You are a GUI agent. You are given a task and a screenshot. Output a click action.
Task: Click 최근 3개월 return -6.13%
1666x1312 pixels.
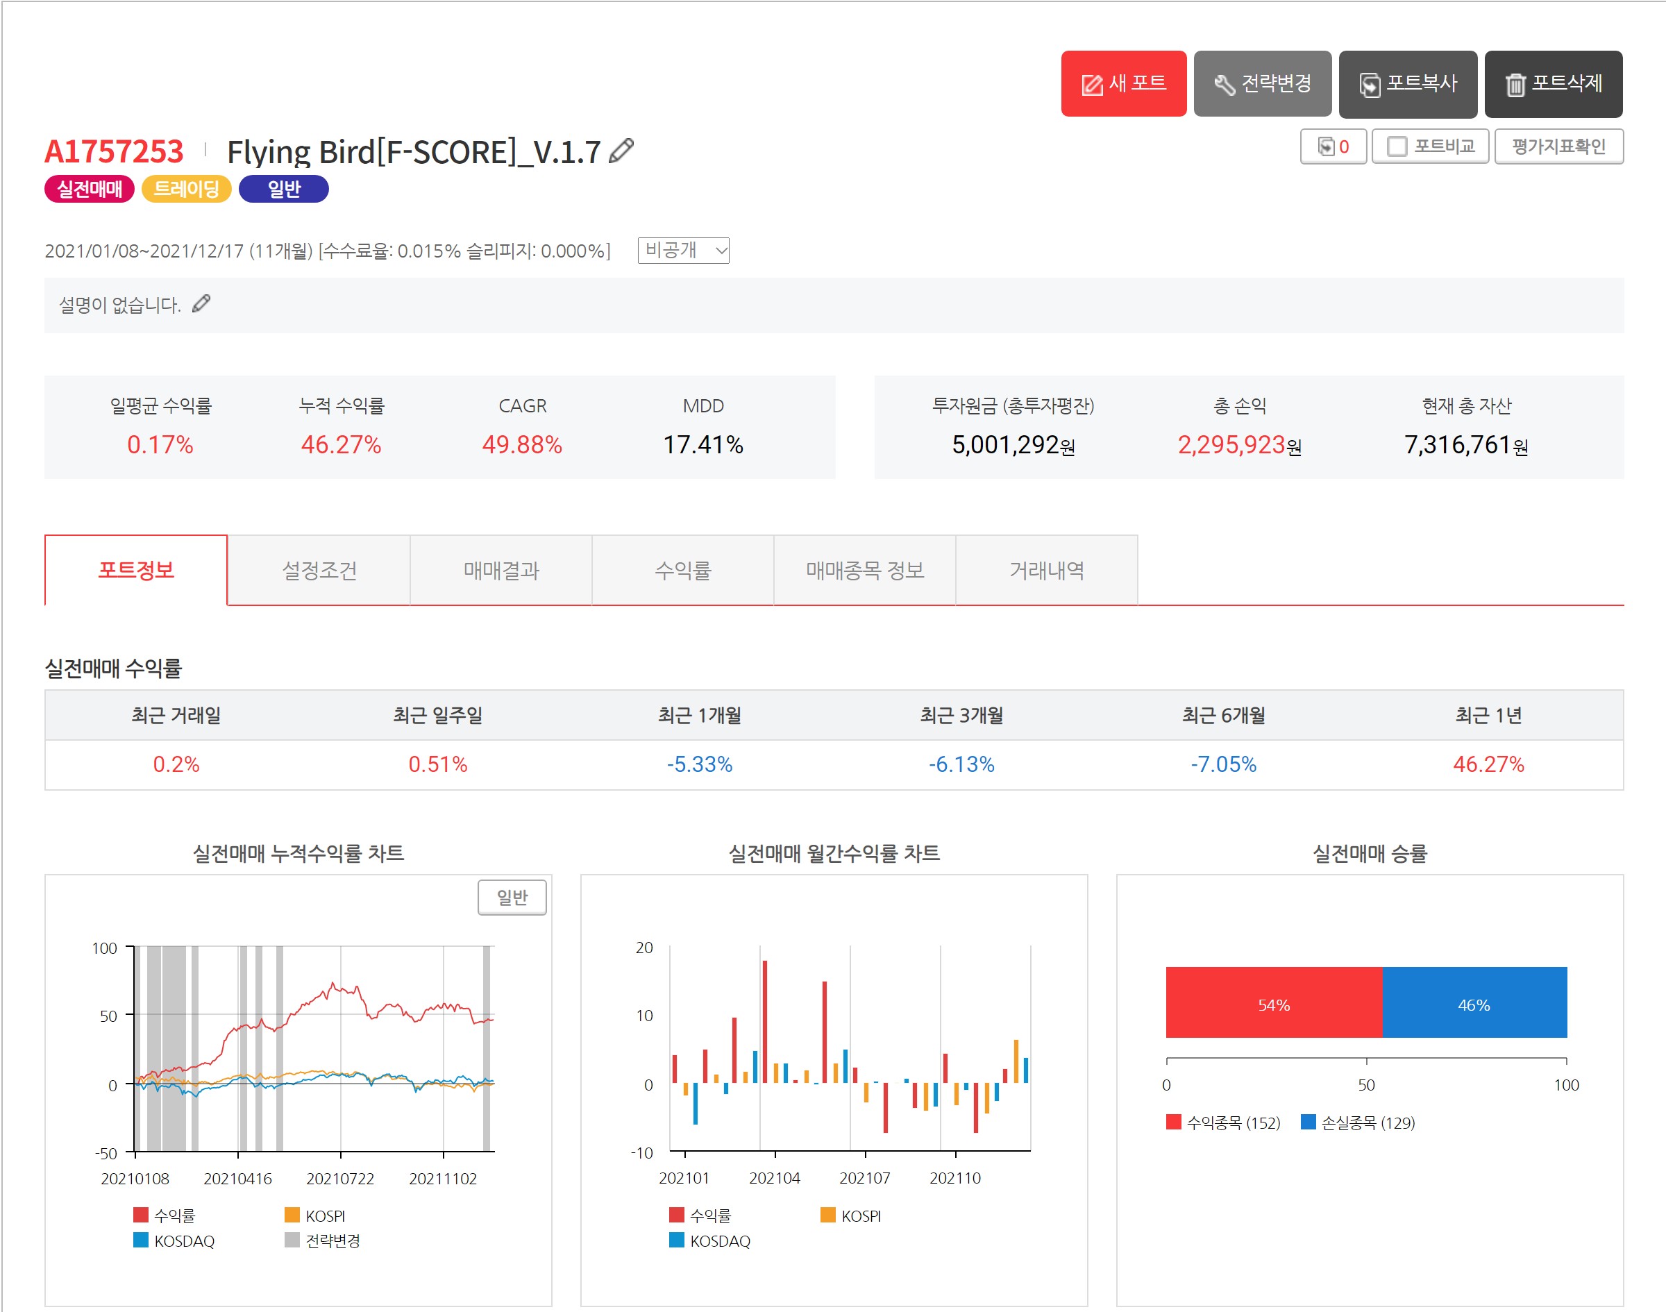pos(961,764)
